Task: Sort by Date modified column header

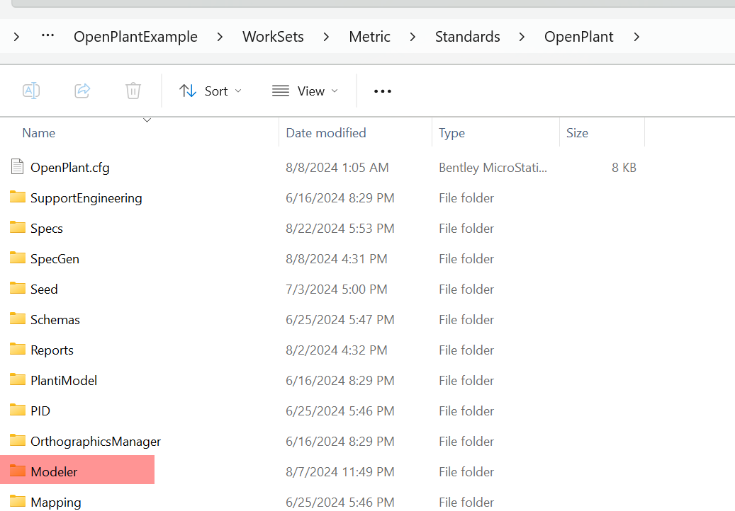Action: click(x=326, y=133)
